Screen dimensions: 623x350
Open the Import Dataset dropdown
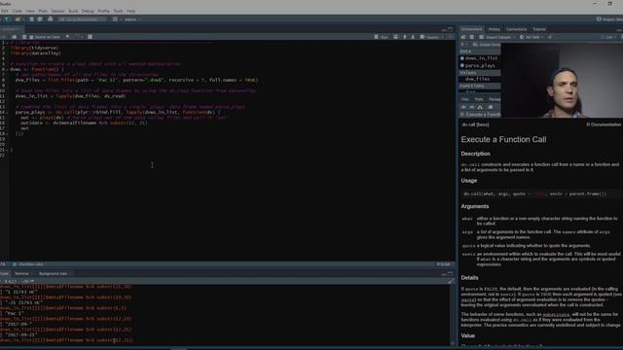click(x=497, y=37)
